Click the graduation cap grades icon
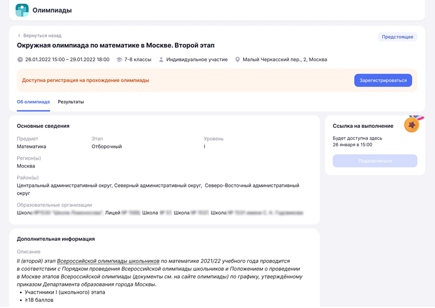This screenshot has width=435, height=308. [x=119, y=60]
